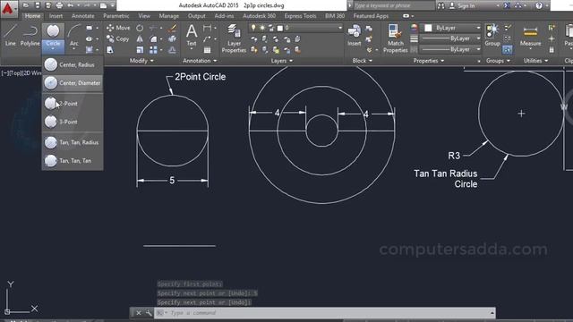The width and height of the screenshot is (573, 322).
Task: Open the AutoCAD application menu logo
Action: 8,8
